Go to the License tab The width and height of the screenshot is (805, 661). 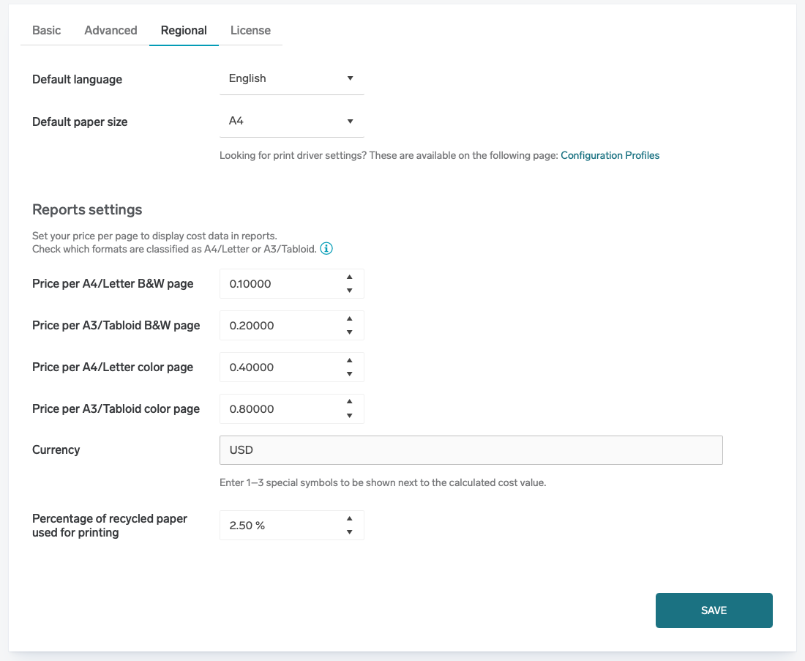250,31
